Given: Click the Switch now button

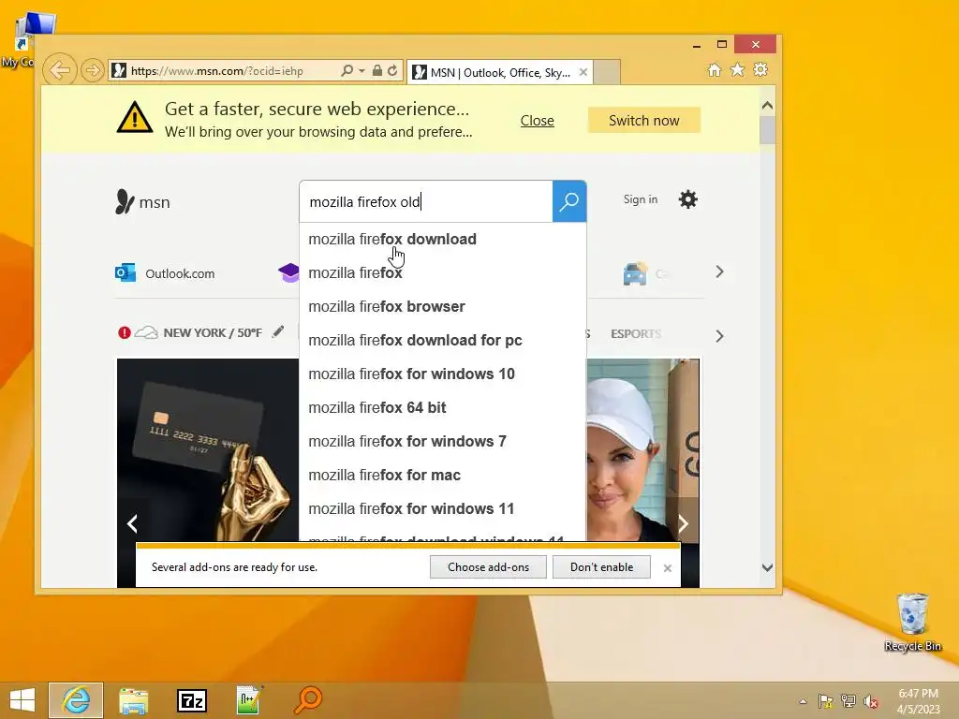Looking at the screenshot, I should pyautogui.click(x=644, y=121).
